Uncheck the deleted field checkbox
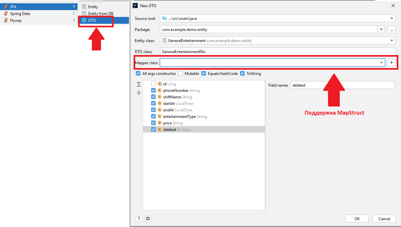Image resolution: width=401 pixels, height=227 pixels. click(x=153, y=130)
